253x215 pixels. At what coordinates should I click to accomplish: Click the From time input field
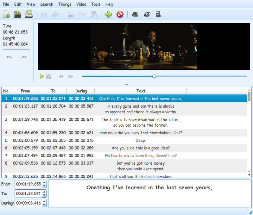[x=28, y=184]
